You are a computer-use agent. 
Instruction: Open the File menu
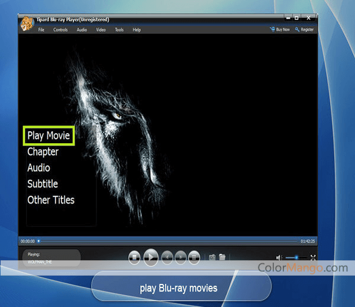click(x=41, y=30)
